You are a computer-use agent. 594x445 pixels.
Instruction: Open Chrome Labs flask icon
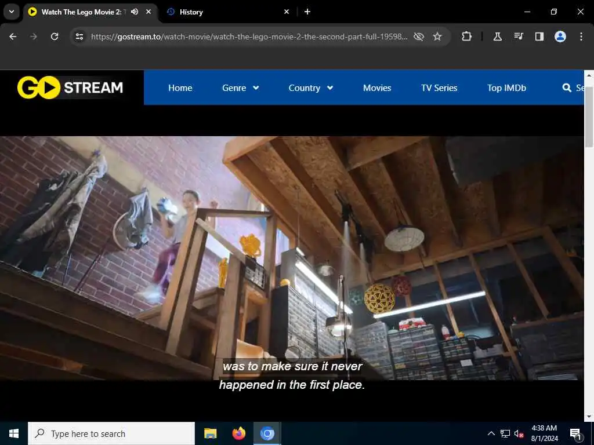pyautogui.click(x=497, y=37)
